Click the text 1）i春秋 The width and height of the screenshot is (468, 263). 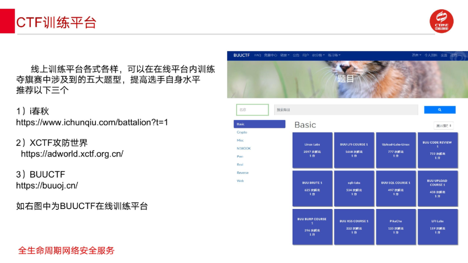pyautogui.click(x=32, y=112)
